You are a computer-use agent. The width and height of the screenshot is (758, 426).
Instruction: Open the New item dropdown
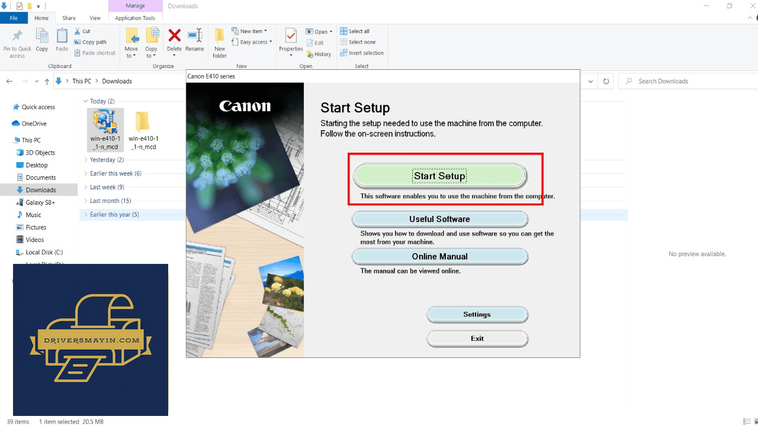[x=249, y=31]
